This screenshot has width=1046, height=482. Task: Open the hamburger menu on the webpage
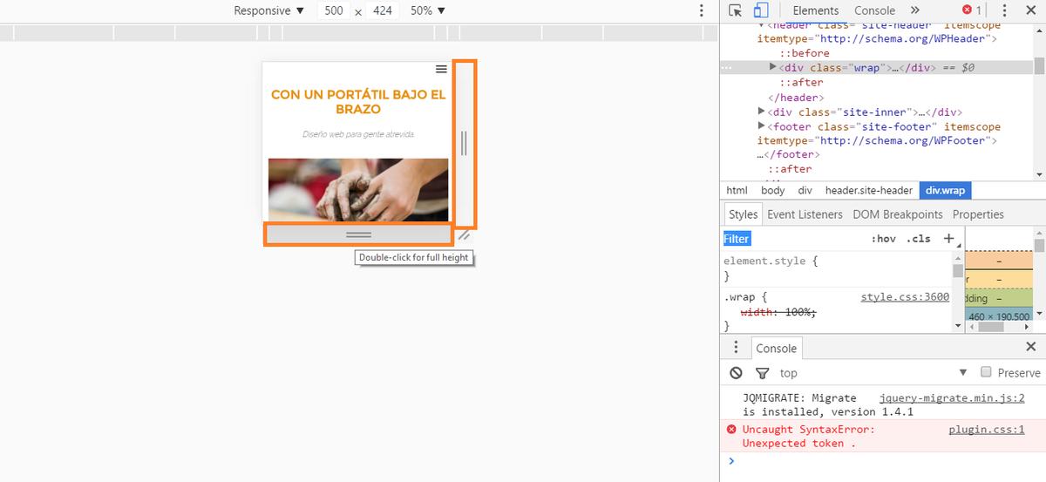point(441,69)
